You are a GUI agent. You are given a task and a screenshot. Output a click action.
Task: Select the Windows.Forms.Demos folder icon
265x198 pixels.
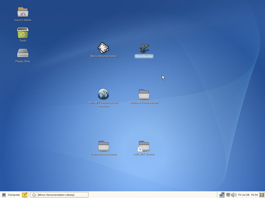(x=144, y=94)
